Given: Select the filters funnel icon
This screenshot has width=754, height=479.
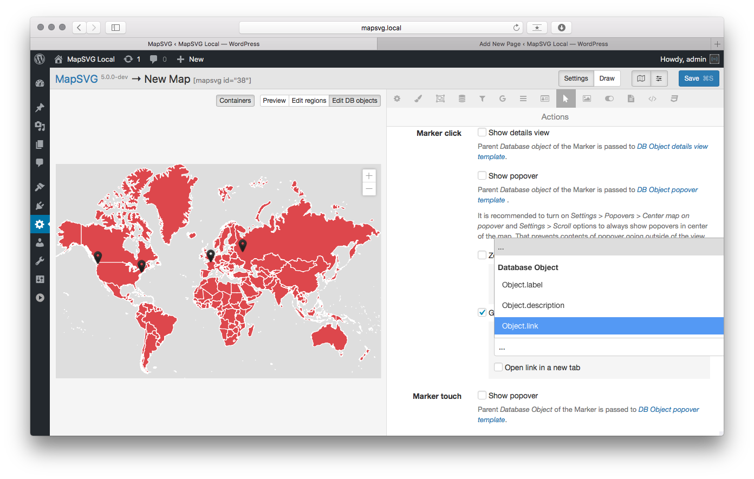Looking at the screenshot, I should click(482, 99).
